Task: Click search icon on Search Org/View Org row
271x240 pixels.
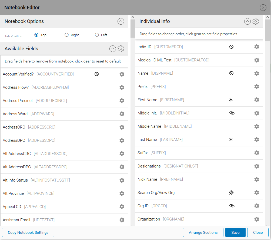Action: pos(232,193)
